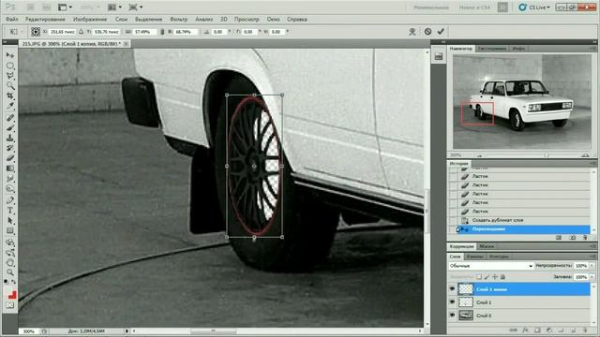Select the Brush tool
The image size is (600, 337).
[10, 127]
